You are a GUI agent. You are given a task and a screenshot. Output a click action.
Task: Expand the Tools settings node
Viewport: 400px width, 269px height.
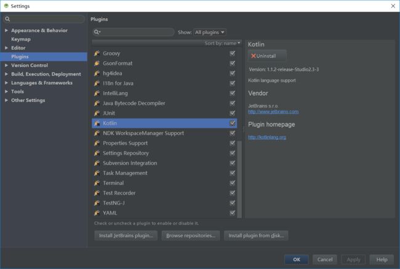click(x=6, y=92)
